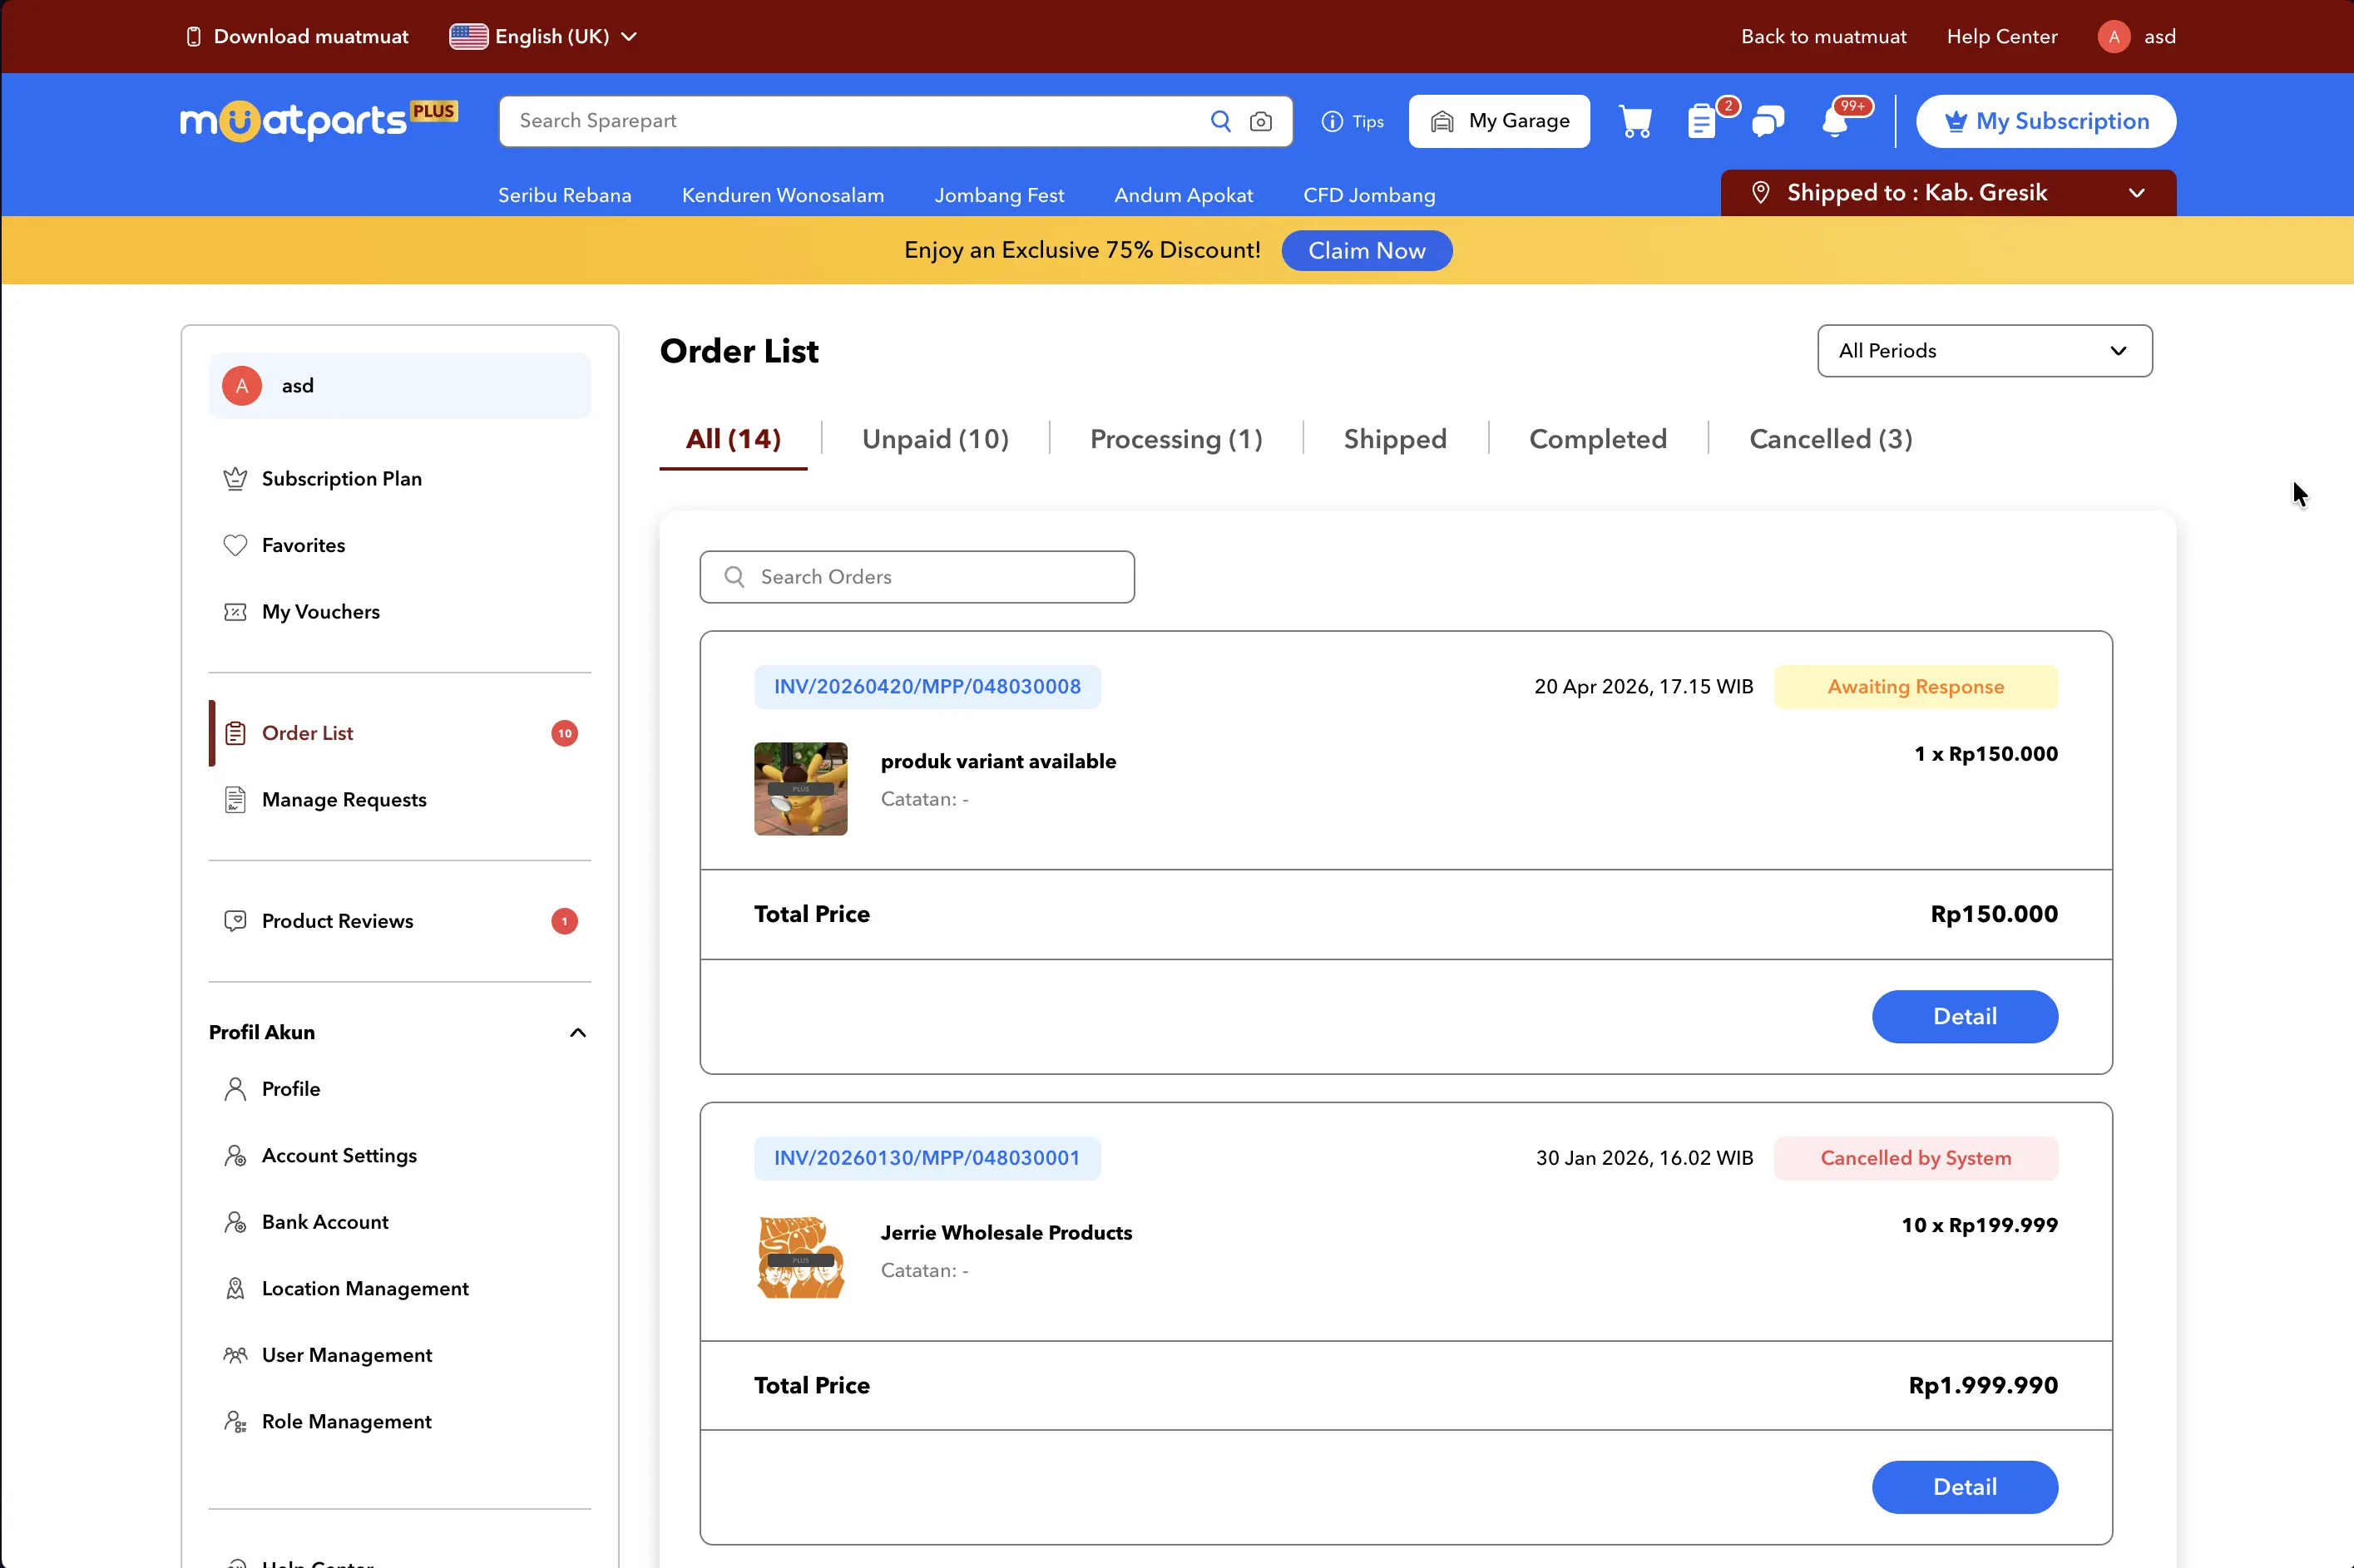Expand the All Periods dropdown

[x=1984, y=351]
